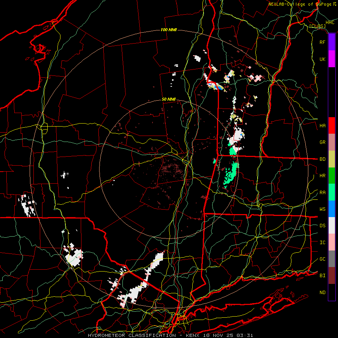Click the dark green HR legend swatch
The image size is (338, 338).
tap(332, 175)
